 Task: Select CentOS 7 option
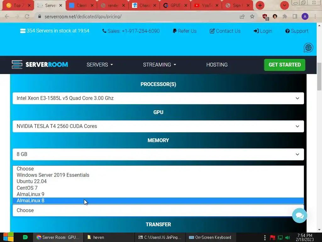tap(158, 188)
